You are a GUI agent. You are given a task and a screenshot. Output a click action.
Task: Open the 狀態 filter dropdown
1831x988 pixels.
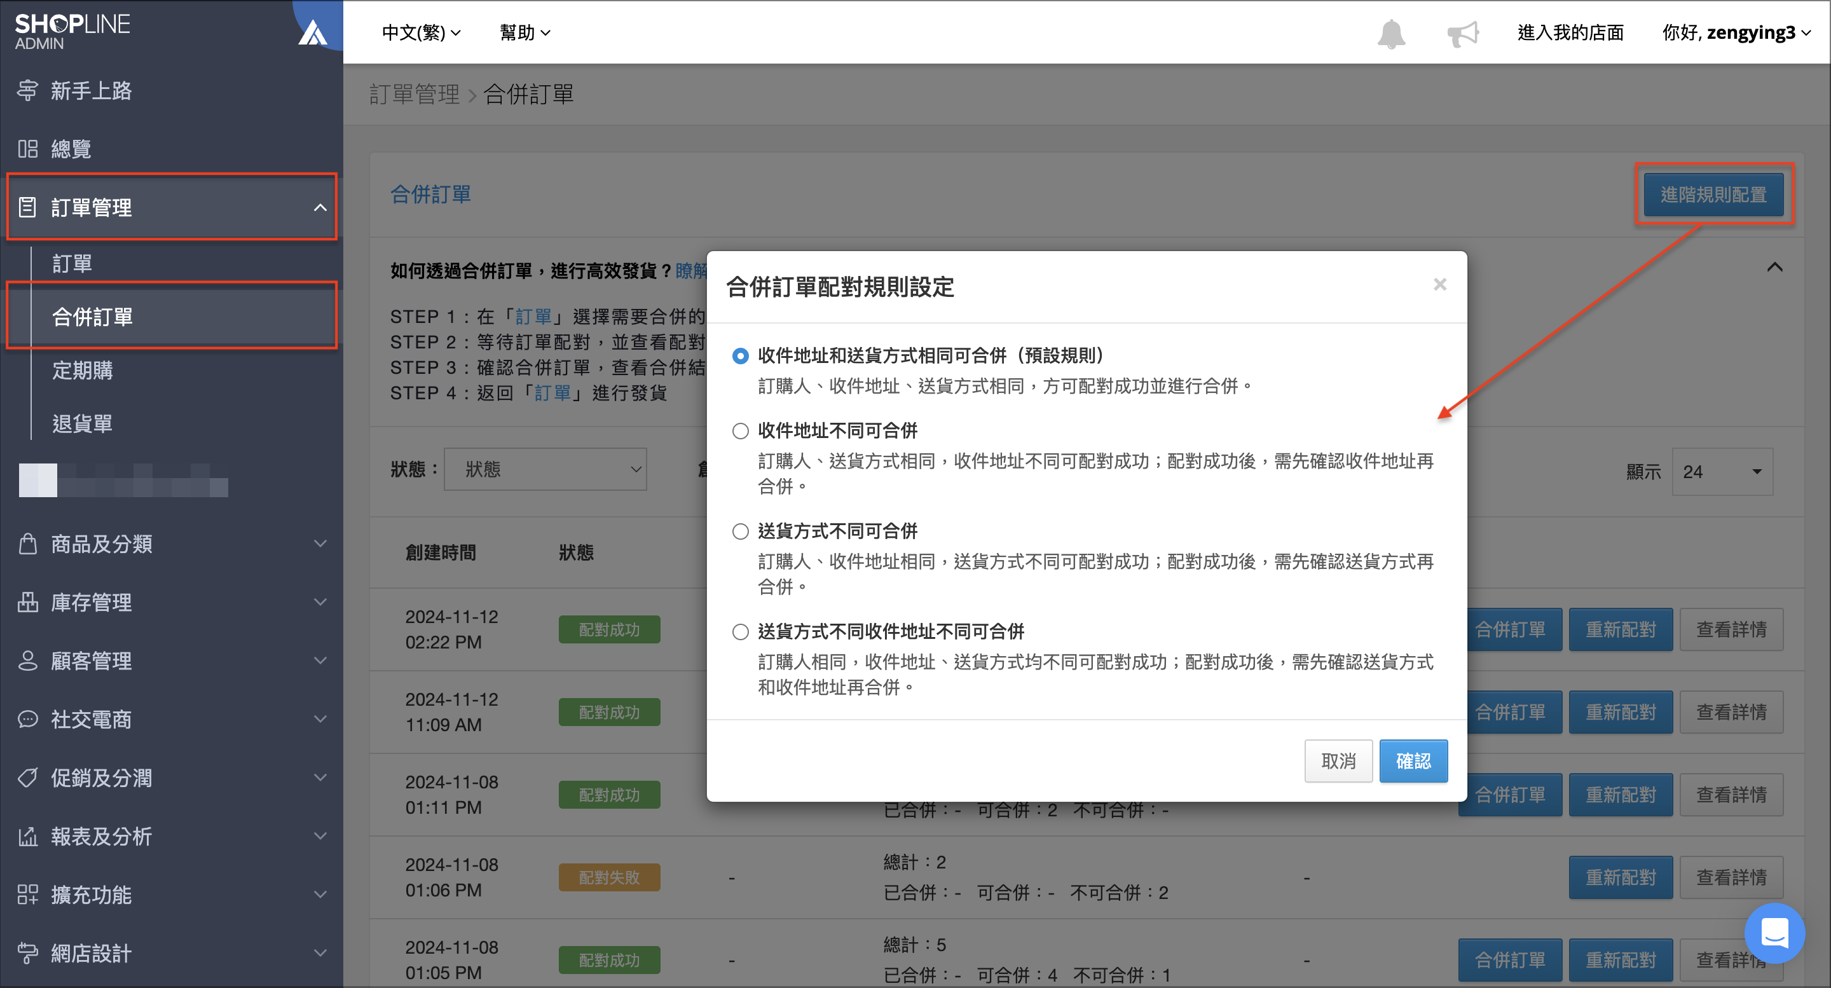pos(545,469)
